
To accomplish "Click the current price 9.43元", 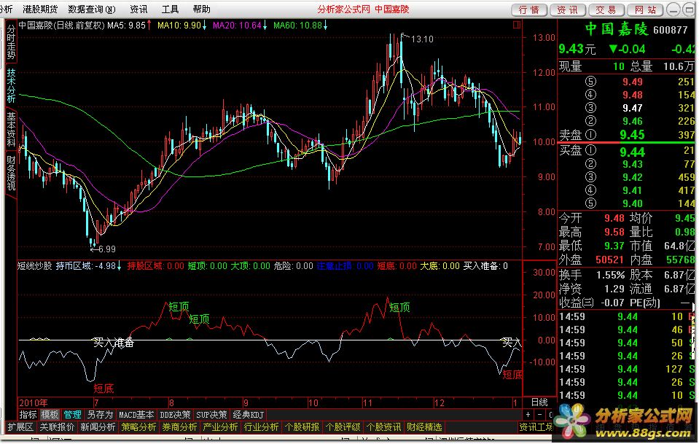I will 577,49.
